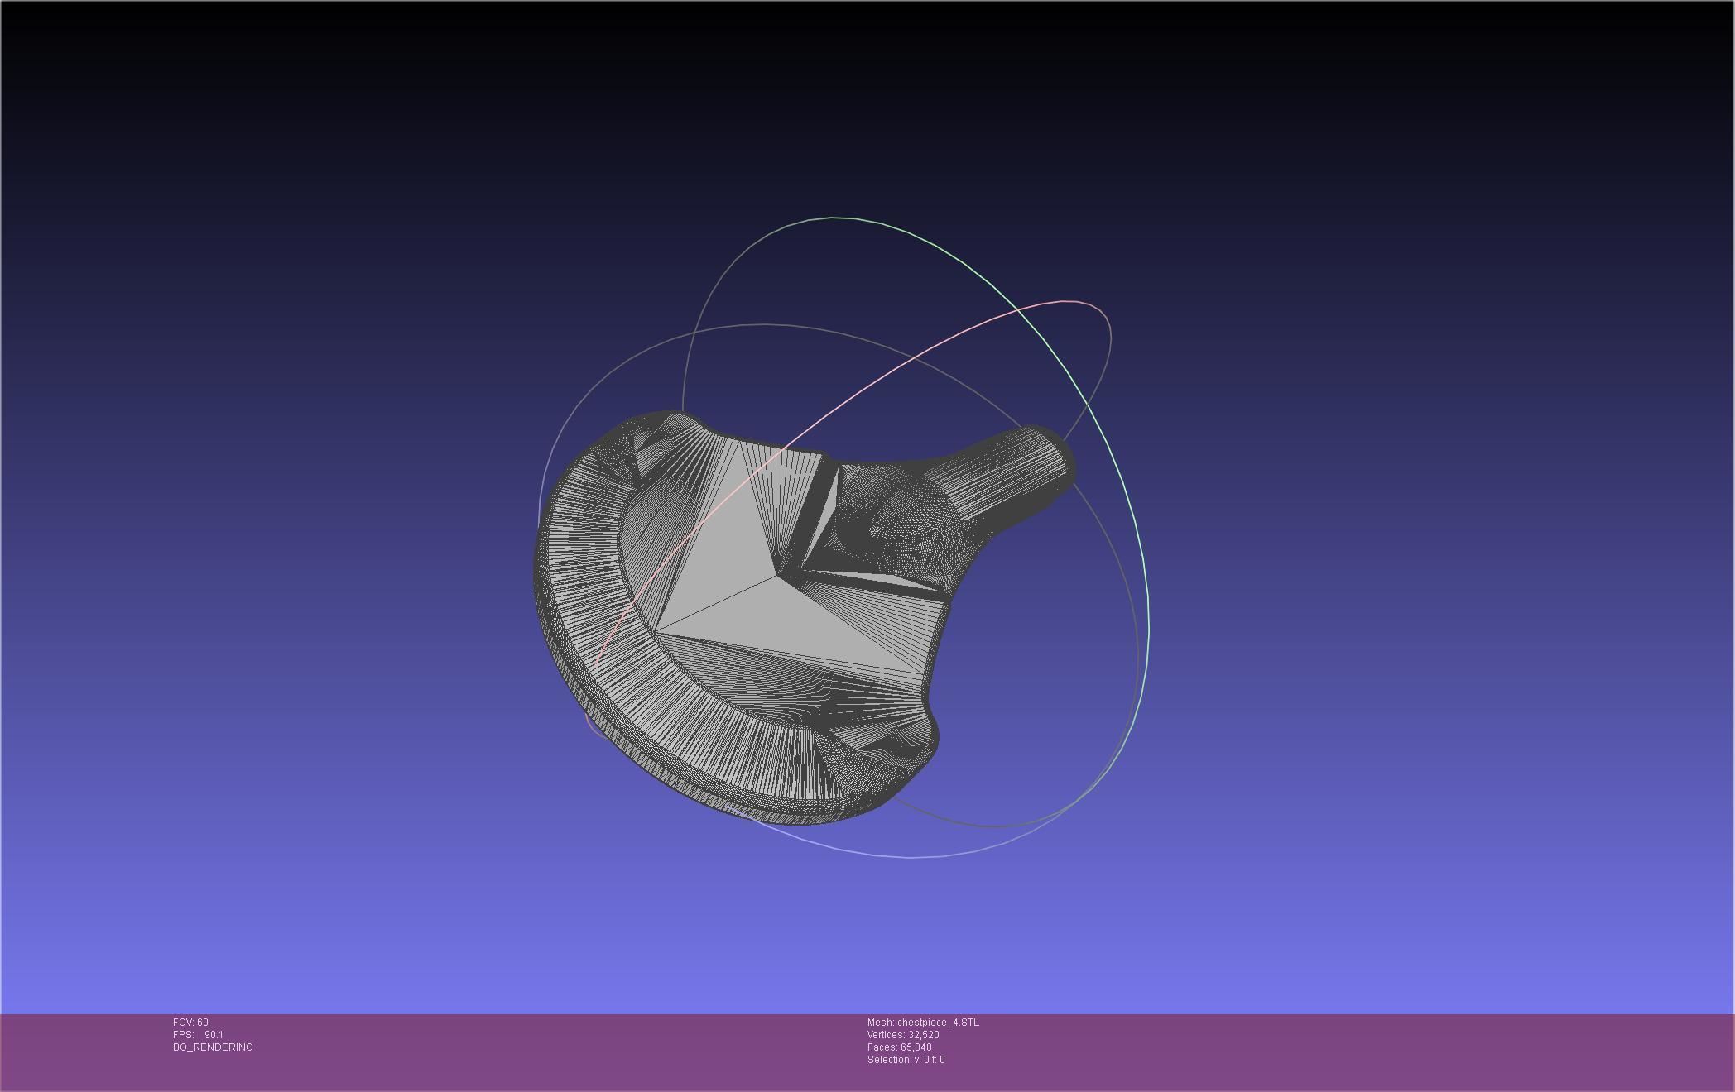Click the FOV: 60 readout

click(x=190, y=1023)
